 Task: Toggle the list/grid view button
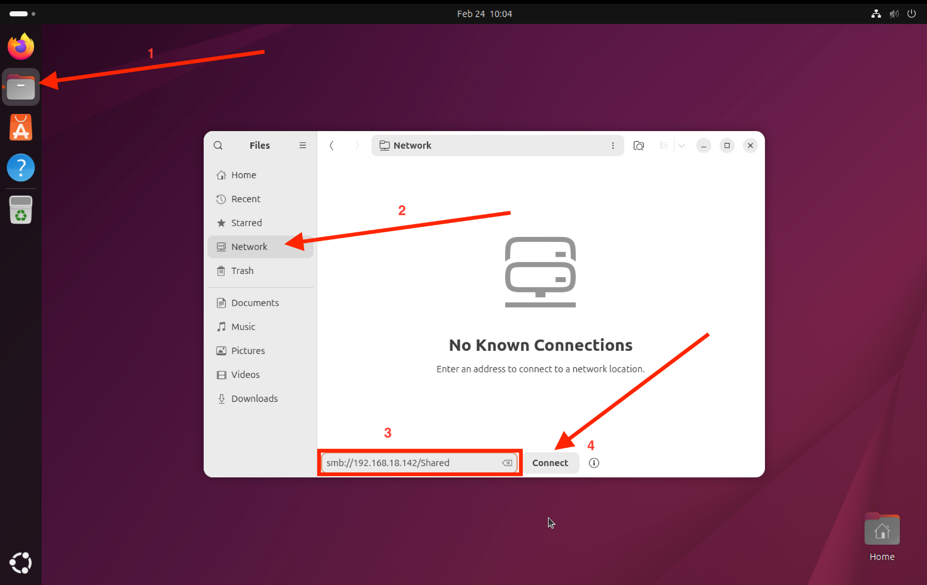tap(664, 146)
